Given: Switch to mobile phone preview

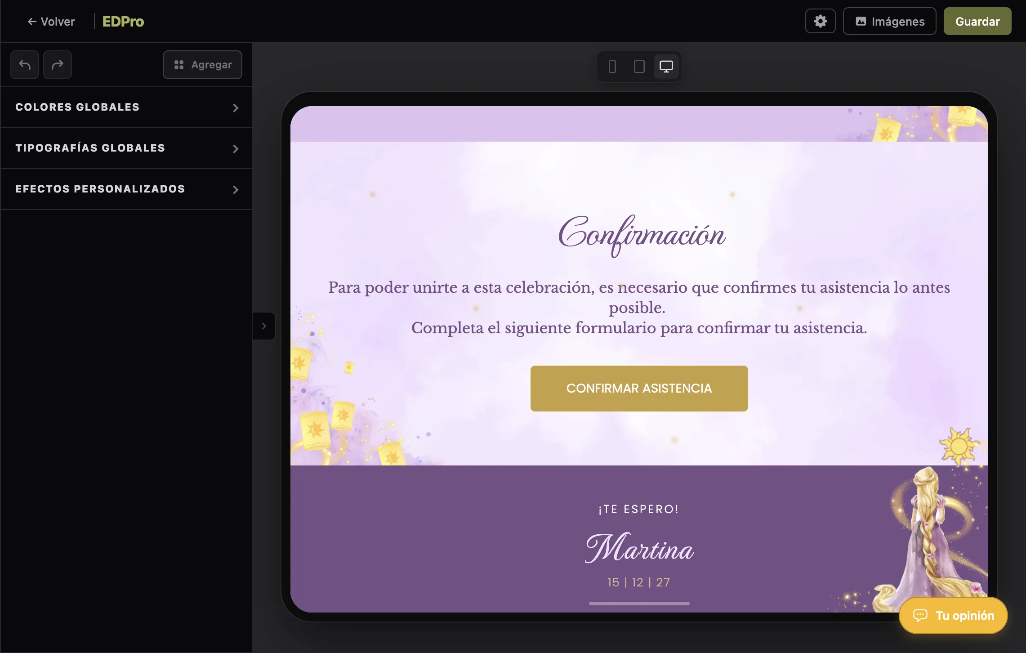Looking at the screenshot, I should click(x=612, y=67).
